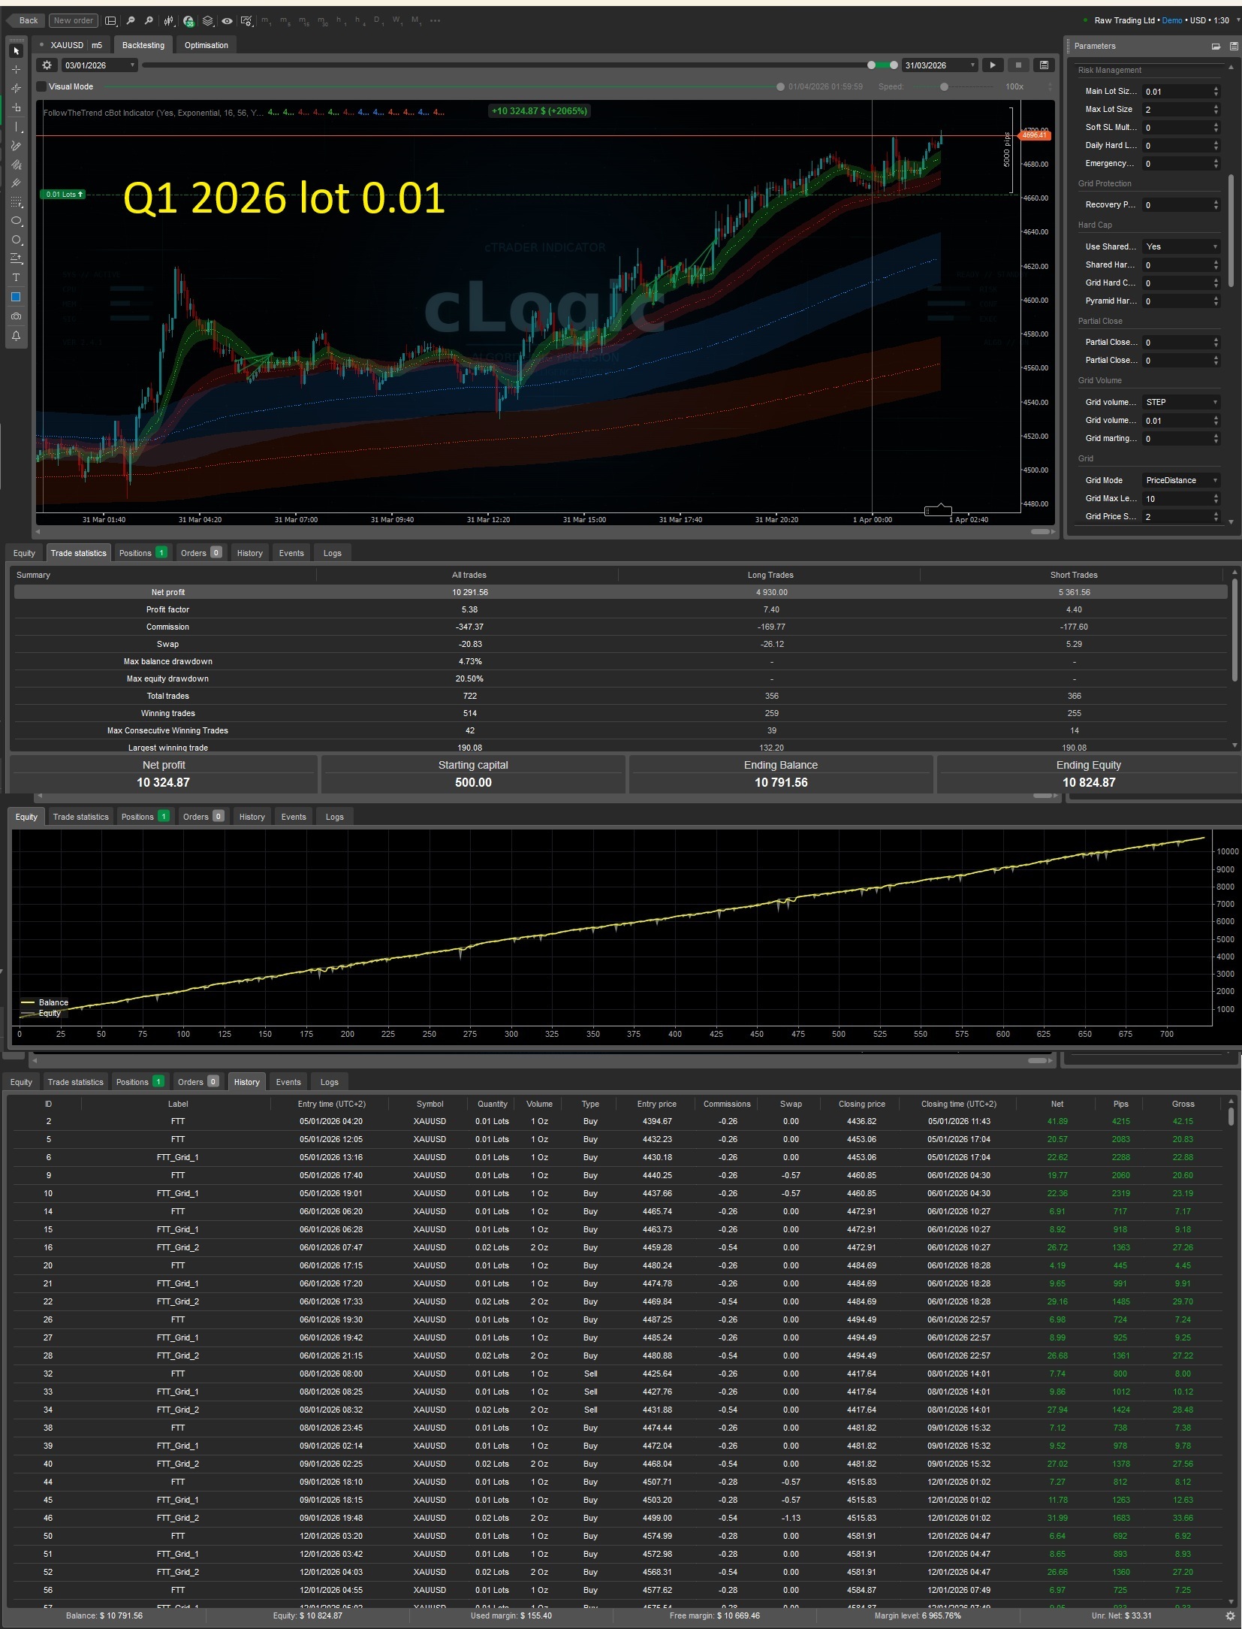Open the Grid volume STEP dropdown

point(1180,402)
